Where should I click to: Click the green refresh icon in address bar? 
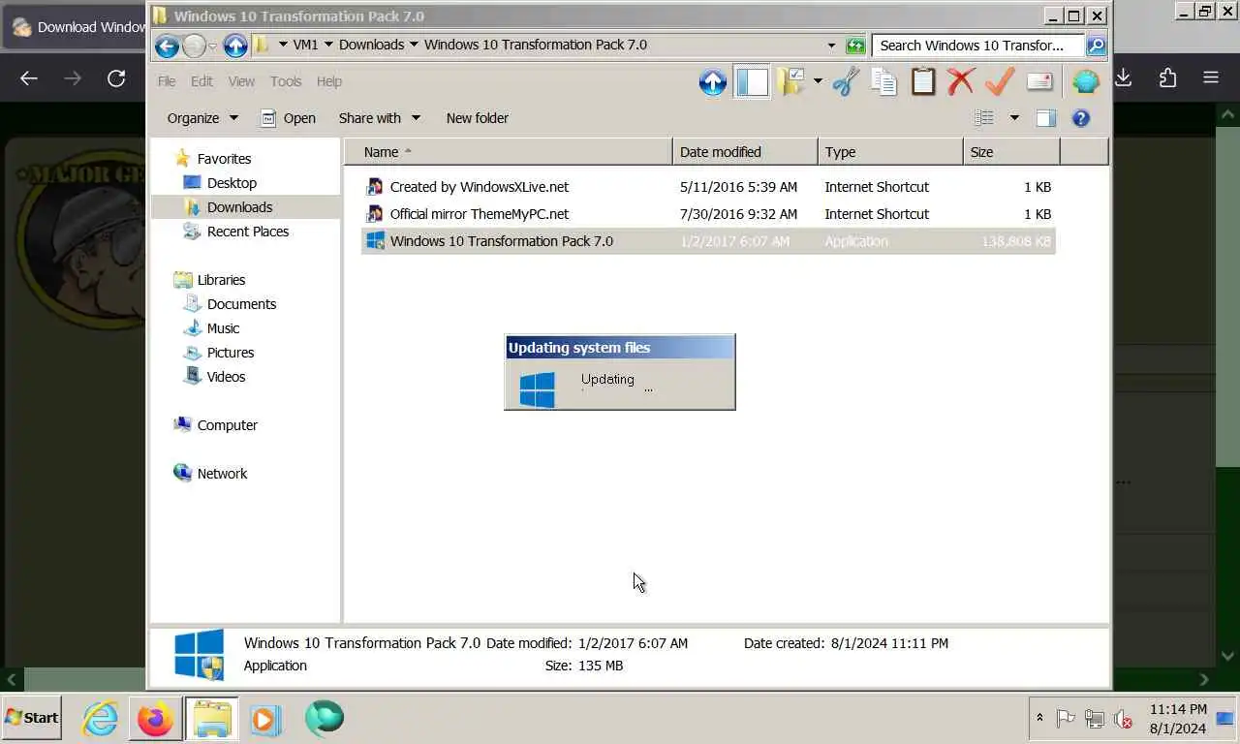855,46
